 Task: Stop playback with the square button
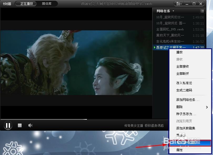[x=20, y=125]
